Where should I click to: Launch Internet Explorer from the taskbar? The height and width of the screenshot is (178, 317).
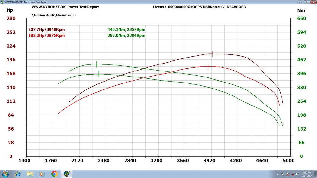(18, 174)
